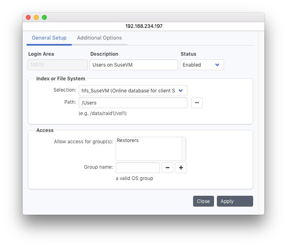
Task: Add group with the plus button
Action: tap(181, 168)
